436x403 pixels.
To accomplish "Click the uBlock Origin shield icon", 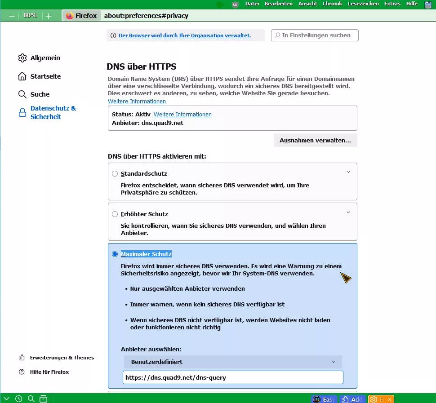I will coord(235,4).
